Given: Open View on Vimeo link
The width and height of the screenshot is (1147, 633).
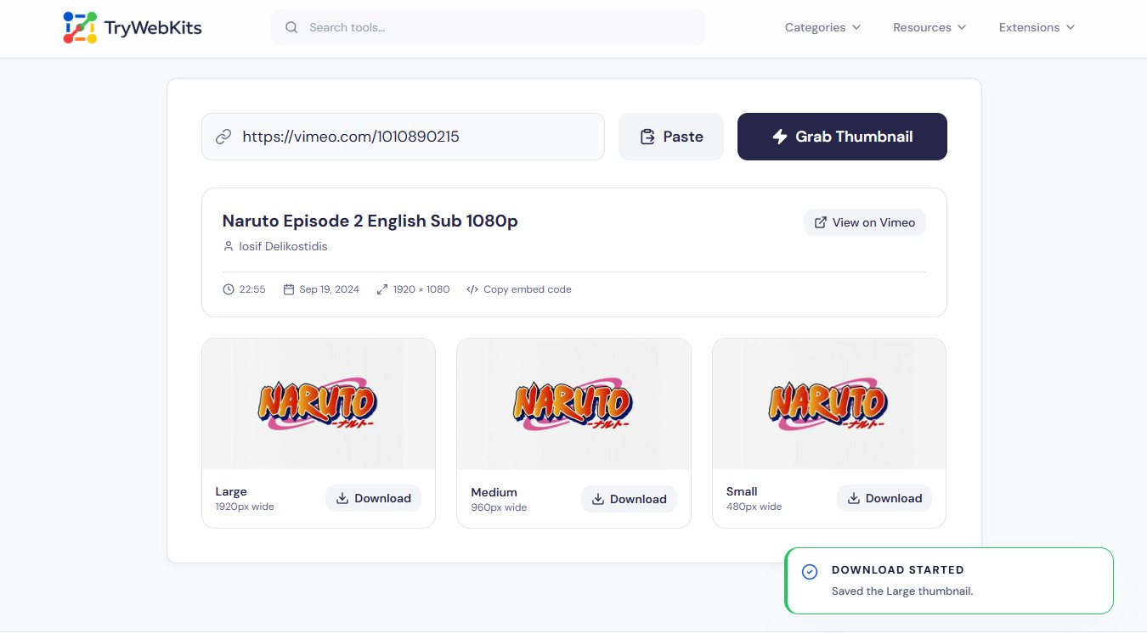Looking at the screenshot, I should point(865,222).
